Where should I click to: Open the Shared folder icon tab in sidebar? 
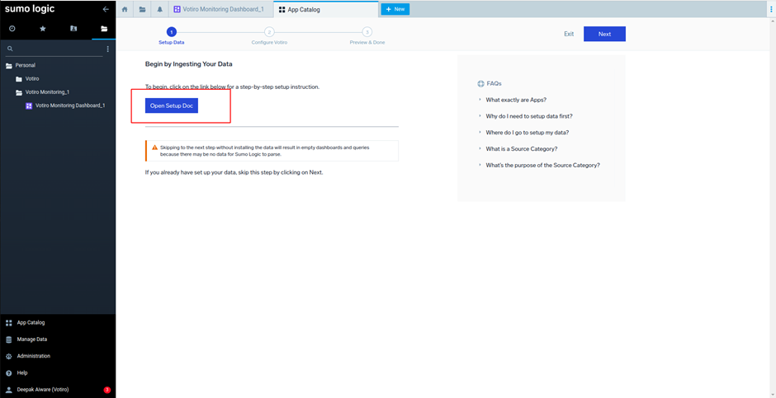73,29
